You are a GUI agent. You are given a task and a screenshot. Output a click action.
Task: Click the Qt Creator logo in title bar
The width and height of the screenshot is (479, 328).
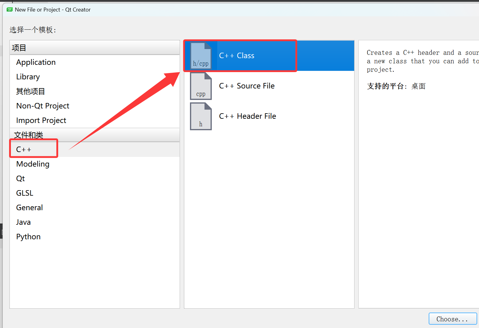pyautogui.click(x=10, y=10)
